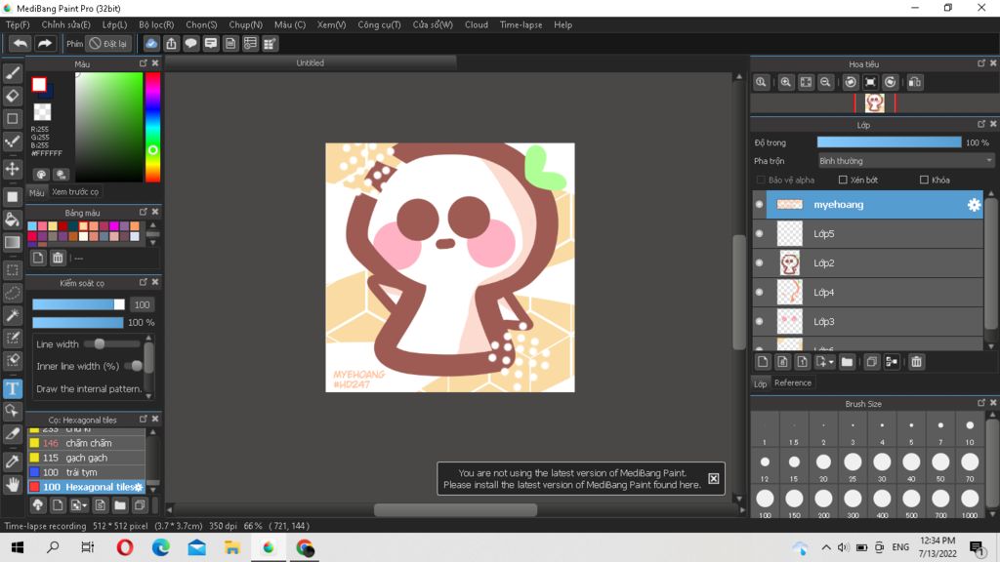Image resolution: width=1000 pixels, height=562 pixels.
Task: Open settings gear for myehoang layer
Action: click(974, 205)
